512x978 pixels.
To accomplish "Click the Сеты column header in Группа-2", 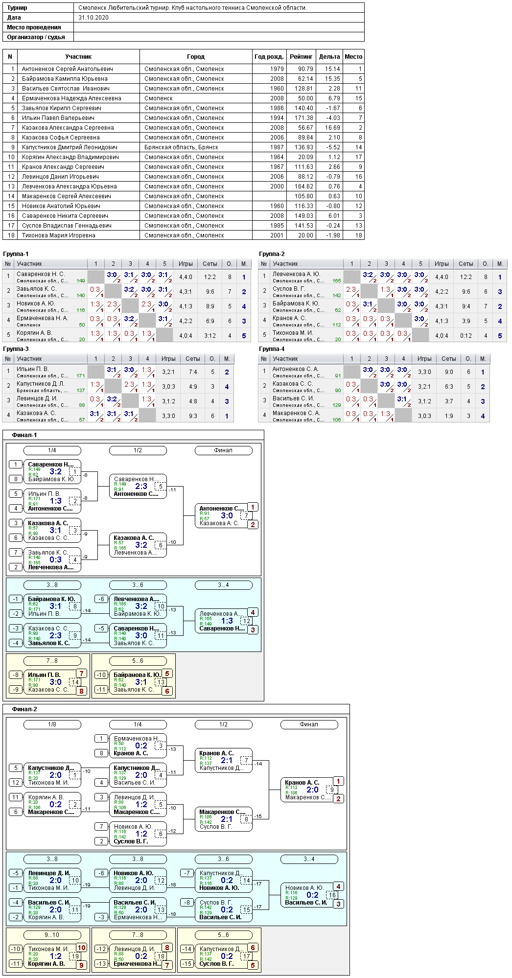I will pos(465,264).
